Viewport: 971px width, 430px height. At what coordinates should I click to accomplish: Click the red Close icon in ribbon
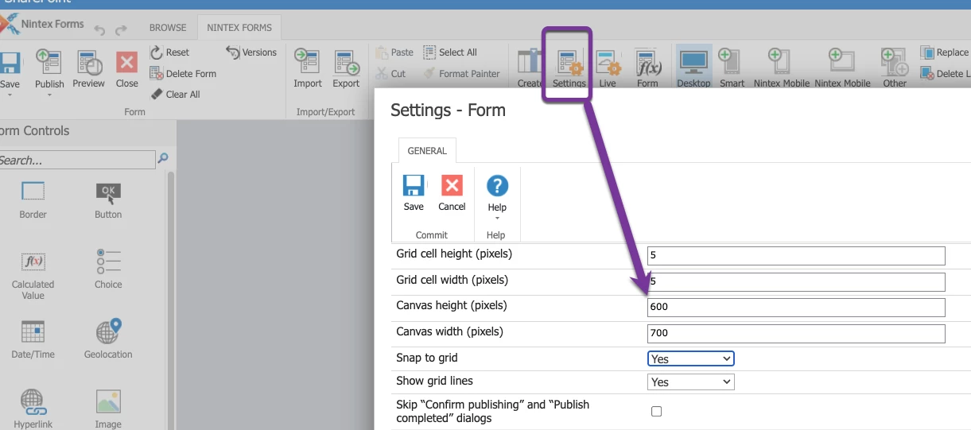point(126,62)
